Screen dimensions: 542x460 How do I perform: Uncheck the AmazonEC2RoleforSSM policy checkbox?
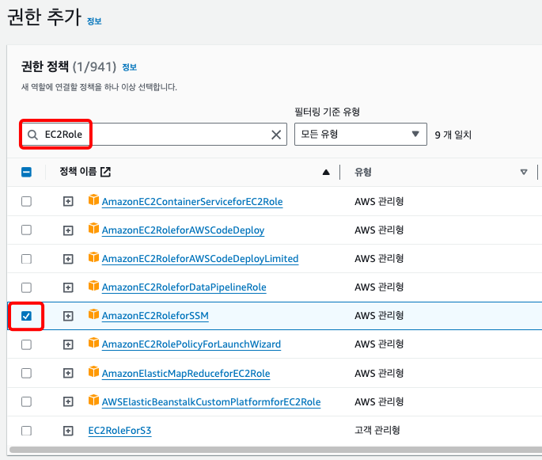26,316
